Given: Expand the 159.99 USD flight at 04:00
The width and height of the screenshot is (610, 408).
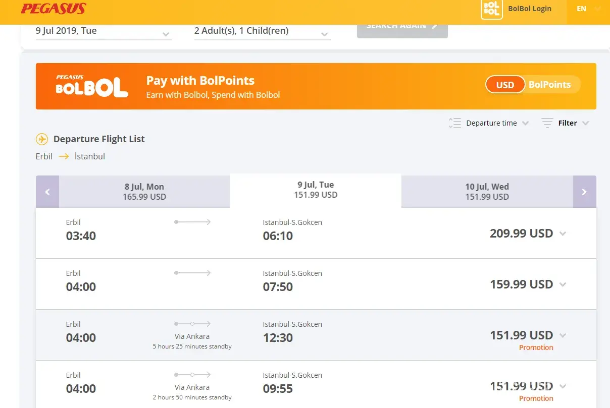Looking at the screenshot, I should click(x=563, y=284).
